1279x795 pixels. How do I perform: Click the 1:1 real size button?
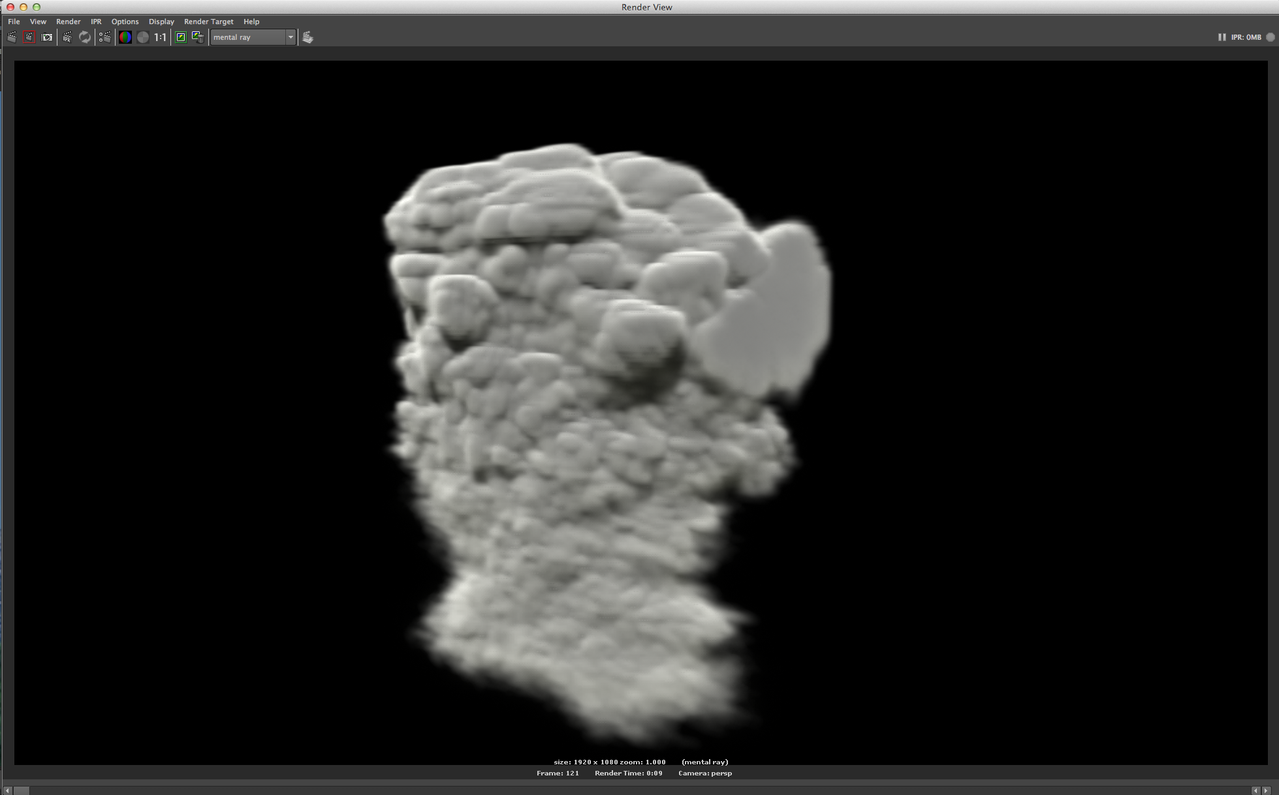pyautogui.click(x=160, y=37)
